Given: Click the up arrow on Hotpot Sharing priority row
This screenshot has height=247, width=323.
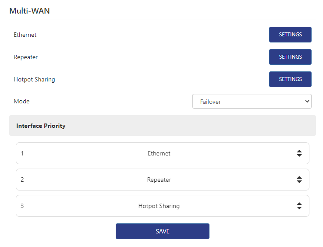Looking at the screenshot, I should [299, 204].
